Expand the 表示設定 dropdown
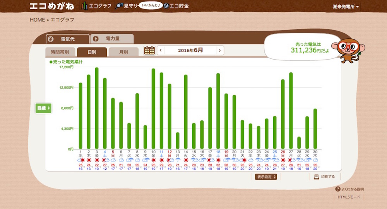The height and width of the screenshot is (209, 387). 266,177
